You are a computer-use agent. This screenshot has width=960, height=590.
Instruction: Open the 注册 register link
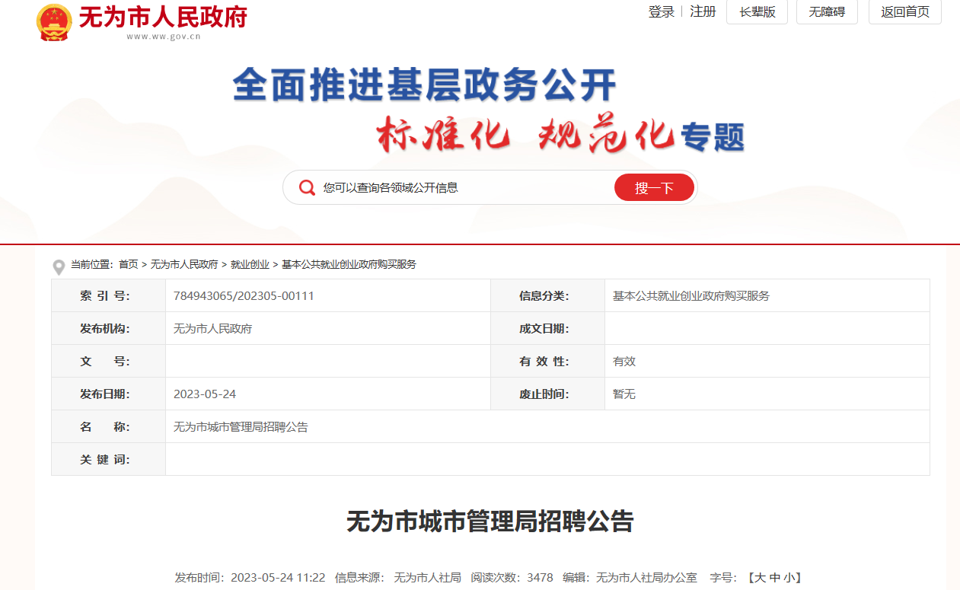coord(703,11)
